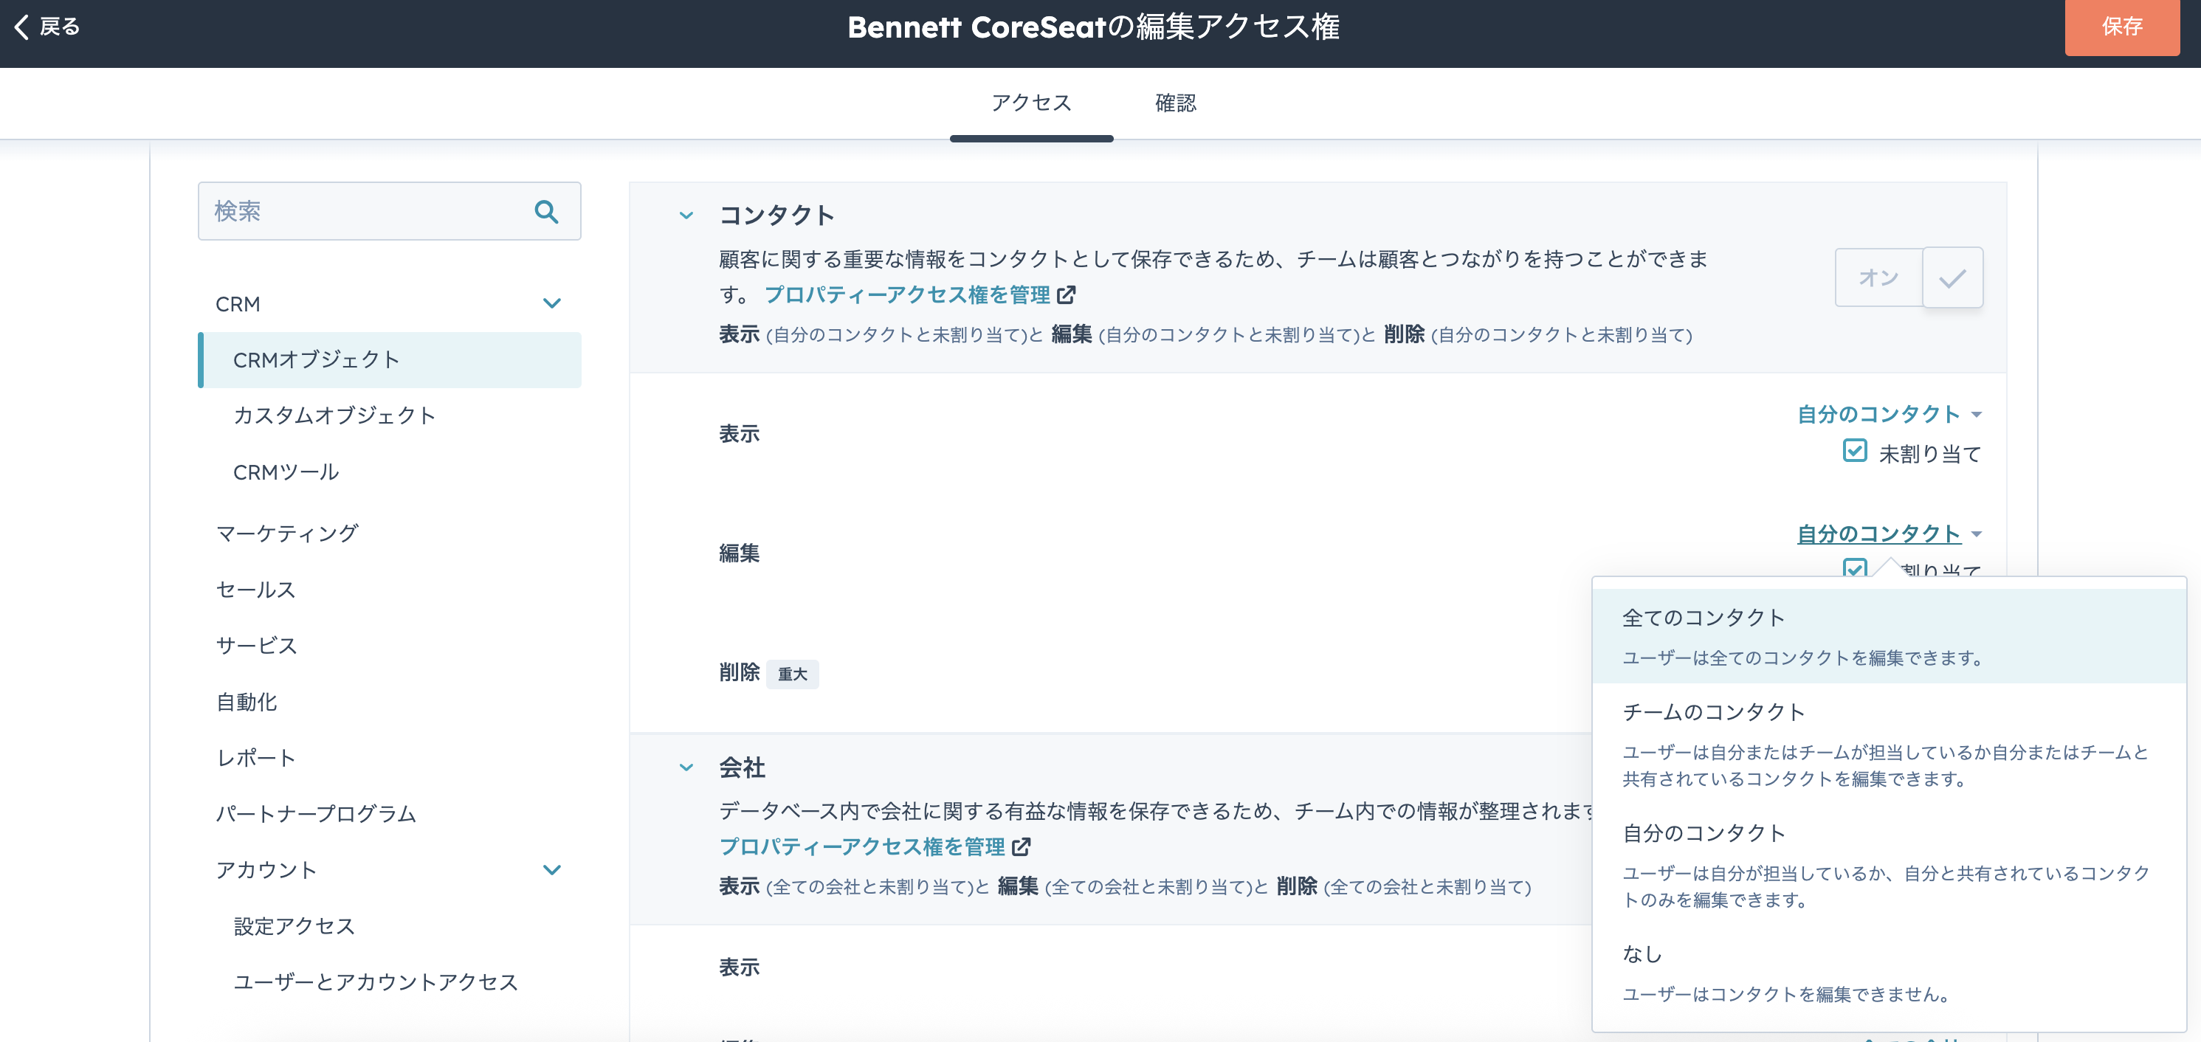Click the search magnifier icon

pyautogui.click(x=546, y=211)
